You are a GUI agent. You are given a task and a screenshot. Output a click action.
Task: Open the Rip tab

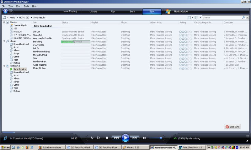pos(113,12)
